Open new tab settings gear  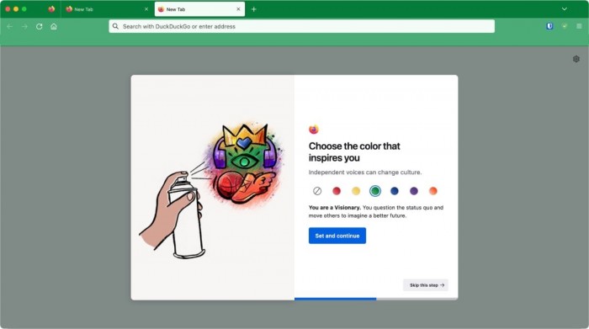(x=576, y=59)
